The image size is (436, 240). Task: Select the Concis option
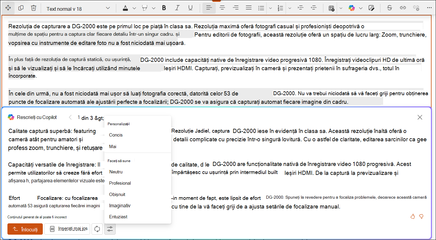116,135
